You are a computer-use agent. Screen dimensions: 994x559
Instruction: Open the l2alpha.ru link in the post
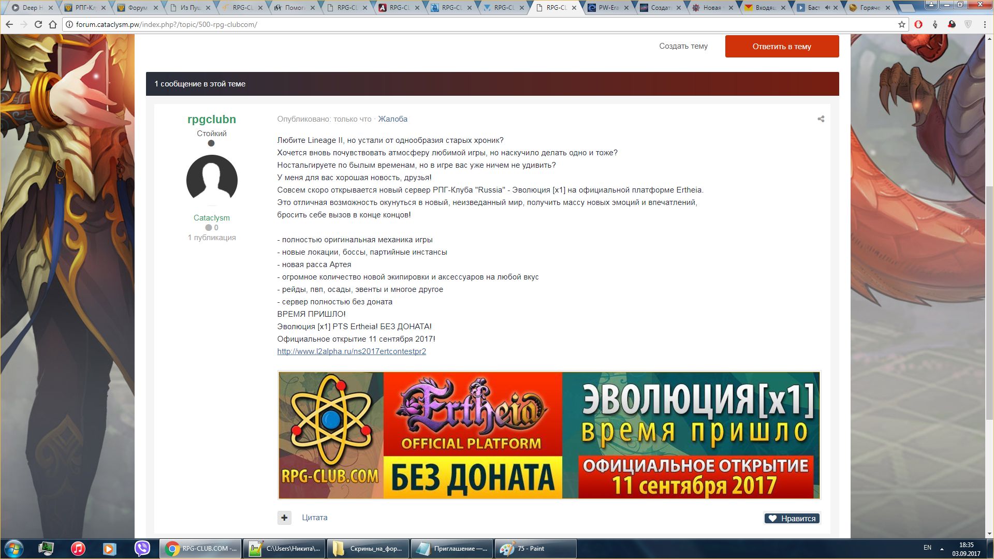tap(352, 351)
